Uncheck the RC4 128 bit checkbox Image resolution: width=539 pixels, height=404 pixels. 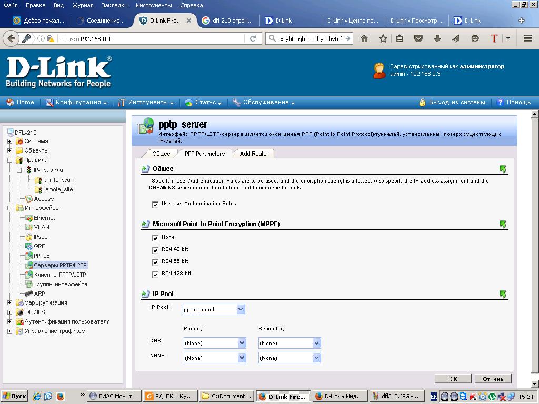point(155,275)
